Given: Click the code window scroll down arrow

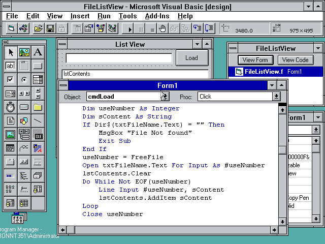Looking at the screenshot, I should point(282,222).
